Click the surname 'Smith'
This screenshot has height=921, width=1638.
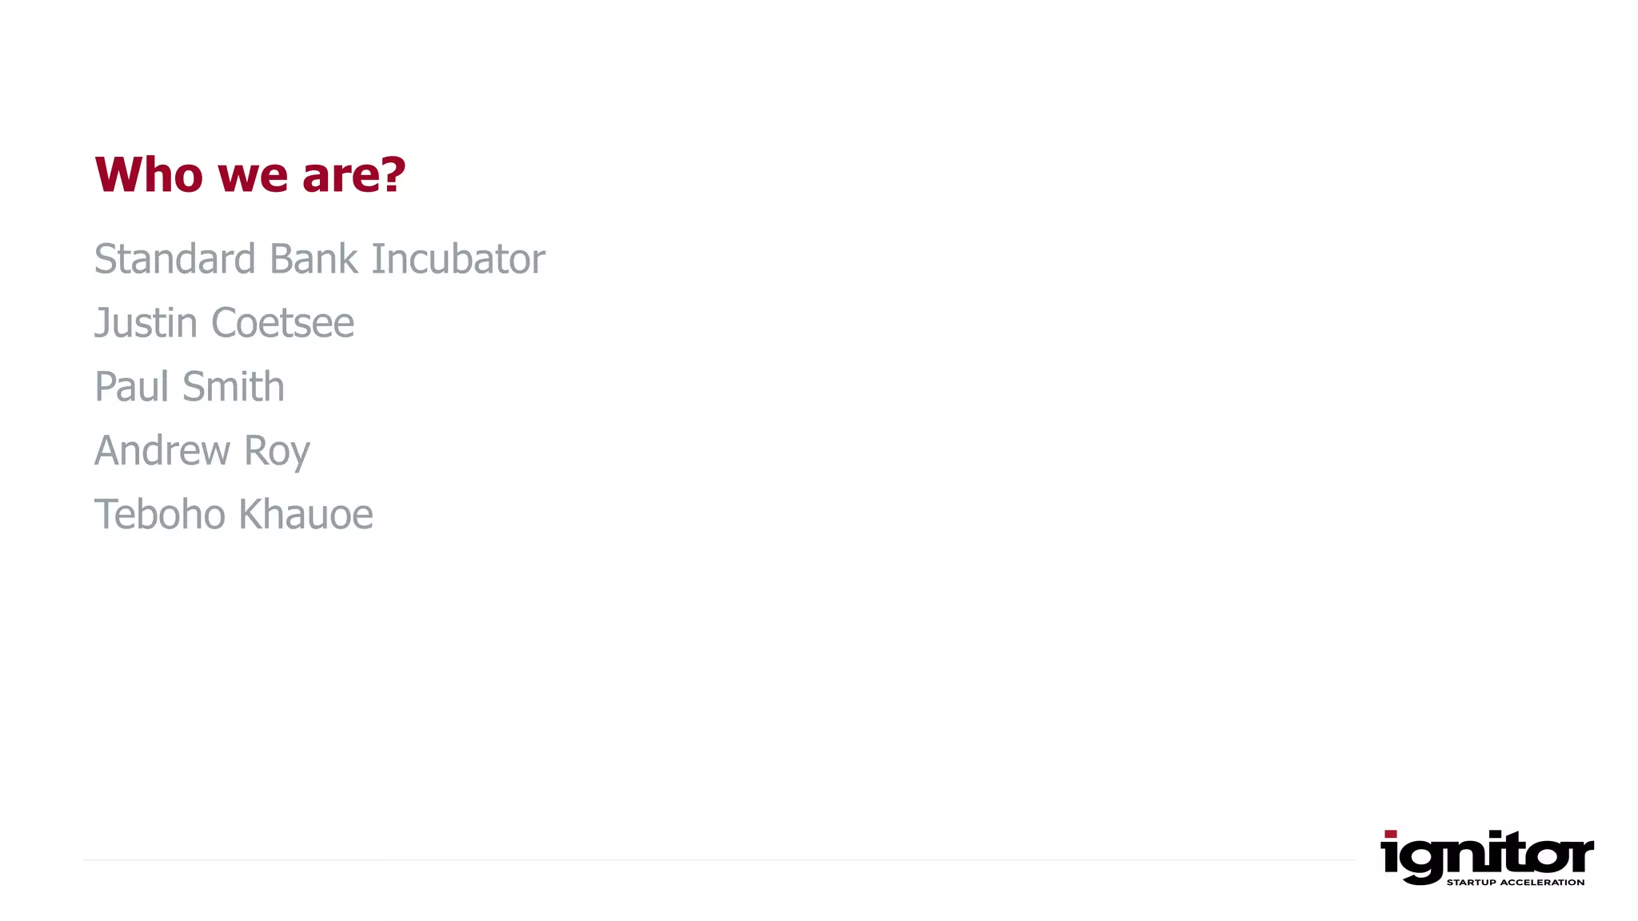pos(233,387)
